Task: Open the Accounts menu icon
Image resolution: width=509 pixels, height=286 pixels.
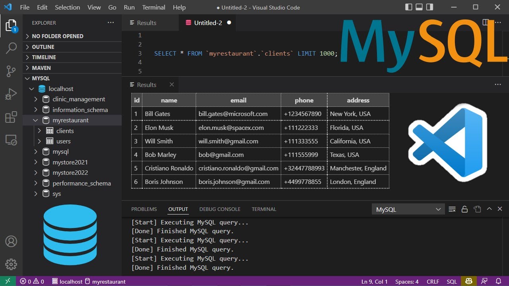Action: 11,241
